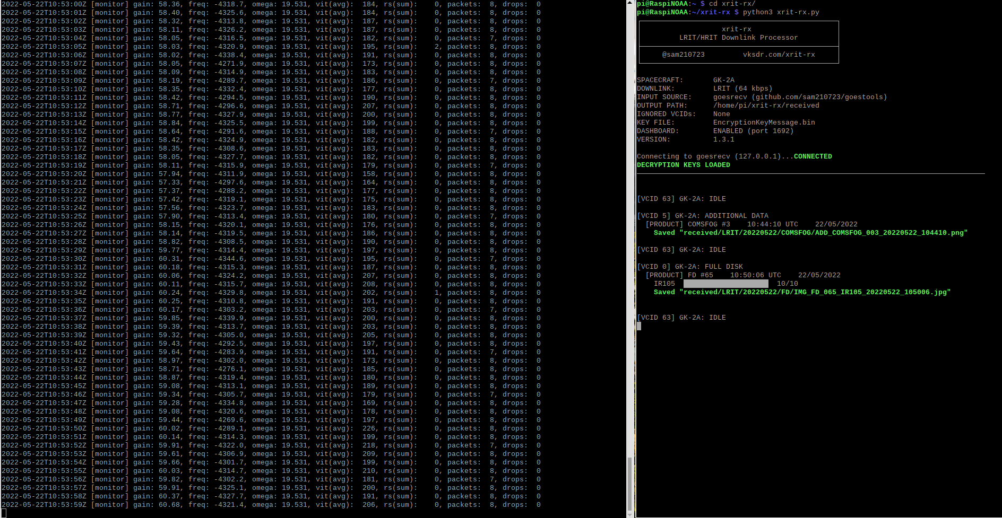Select the VCID 0 FULL DISK header
Screen dimensions: 1002x518
[690, 266]
